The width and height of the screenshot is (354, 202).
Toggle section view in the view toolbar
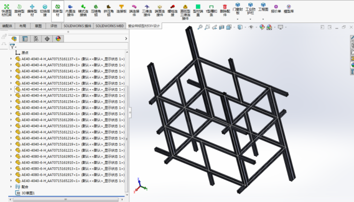(222, 27)
